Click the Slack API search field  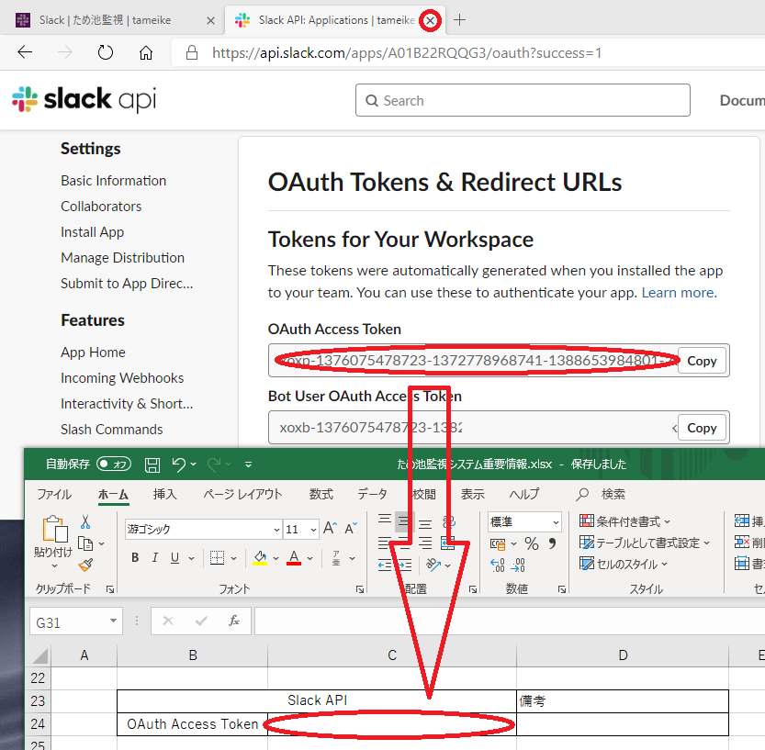(523, 101)
